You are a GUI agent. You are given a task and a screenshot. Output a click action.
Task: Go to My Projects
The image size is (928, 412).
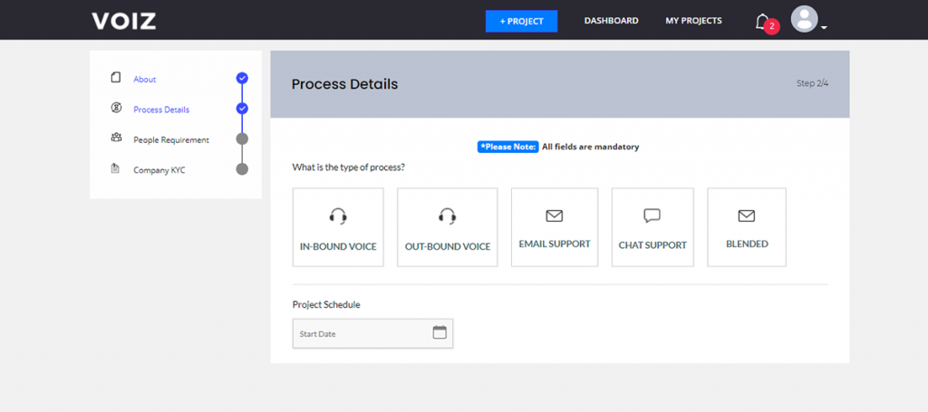(x=693, y=21)
